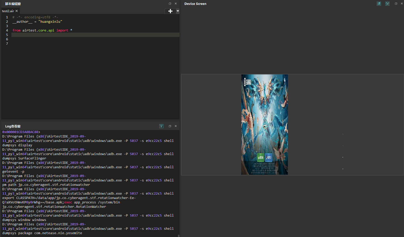
Task: Click line number 3 in the gutter
Action: [7, 26]
